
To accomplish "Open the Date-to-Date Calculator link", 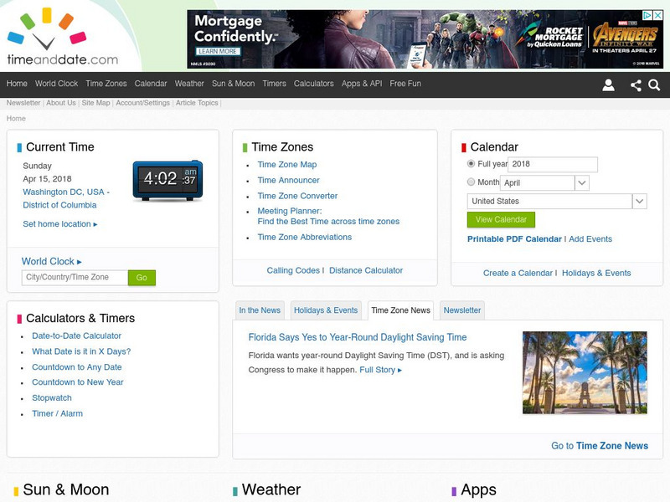I will coord(76,336).
